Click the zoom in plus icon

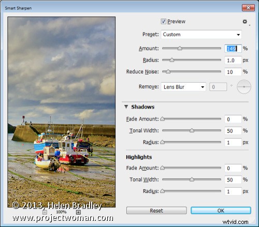click(78, 212)
